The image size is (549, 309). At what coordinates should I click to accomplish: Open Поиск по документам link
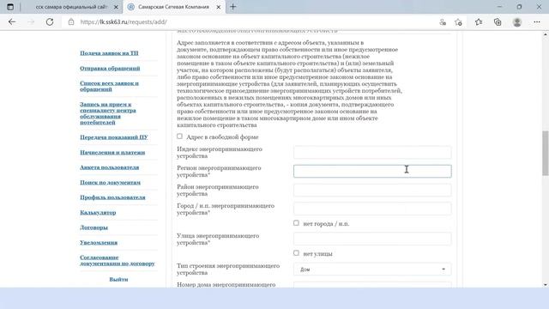point(110,183)
